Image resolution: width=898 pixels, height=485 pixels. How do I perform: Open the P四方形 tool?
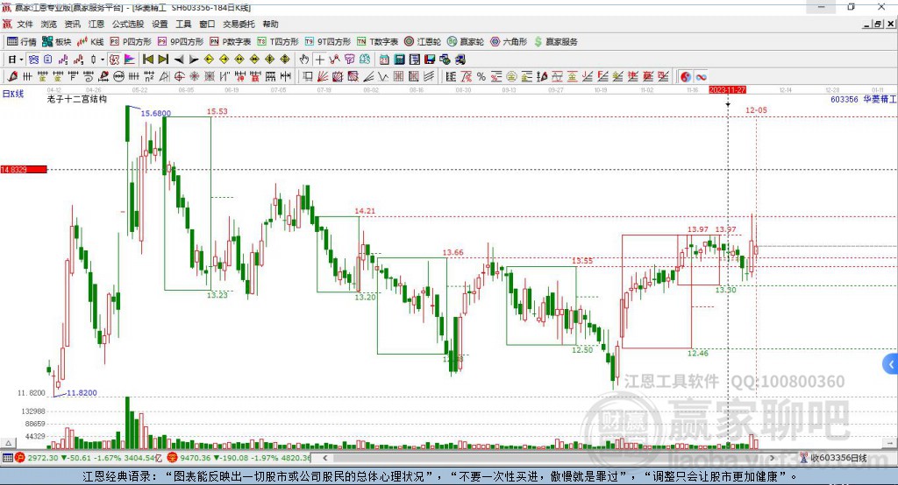pyautogui.click(x=131, y=42)
